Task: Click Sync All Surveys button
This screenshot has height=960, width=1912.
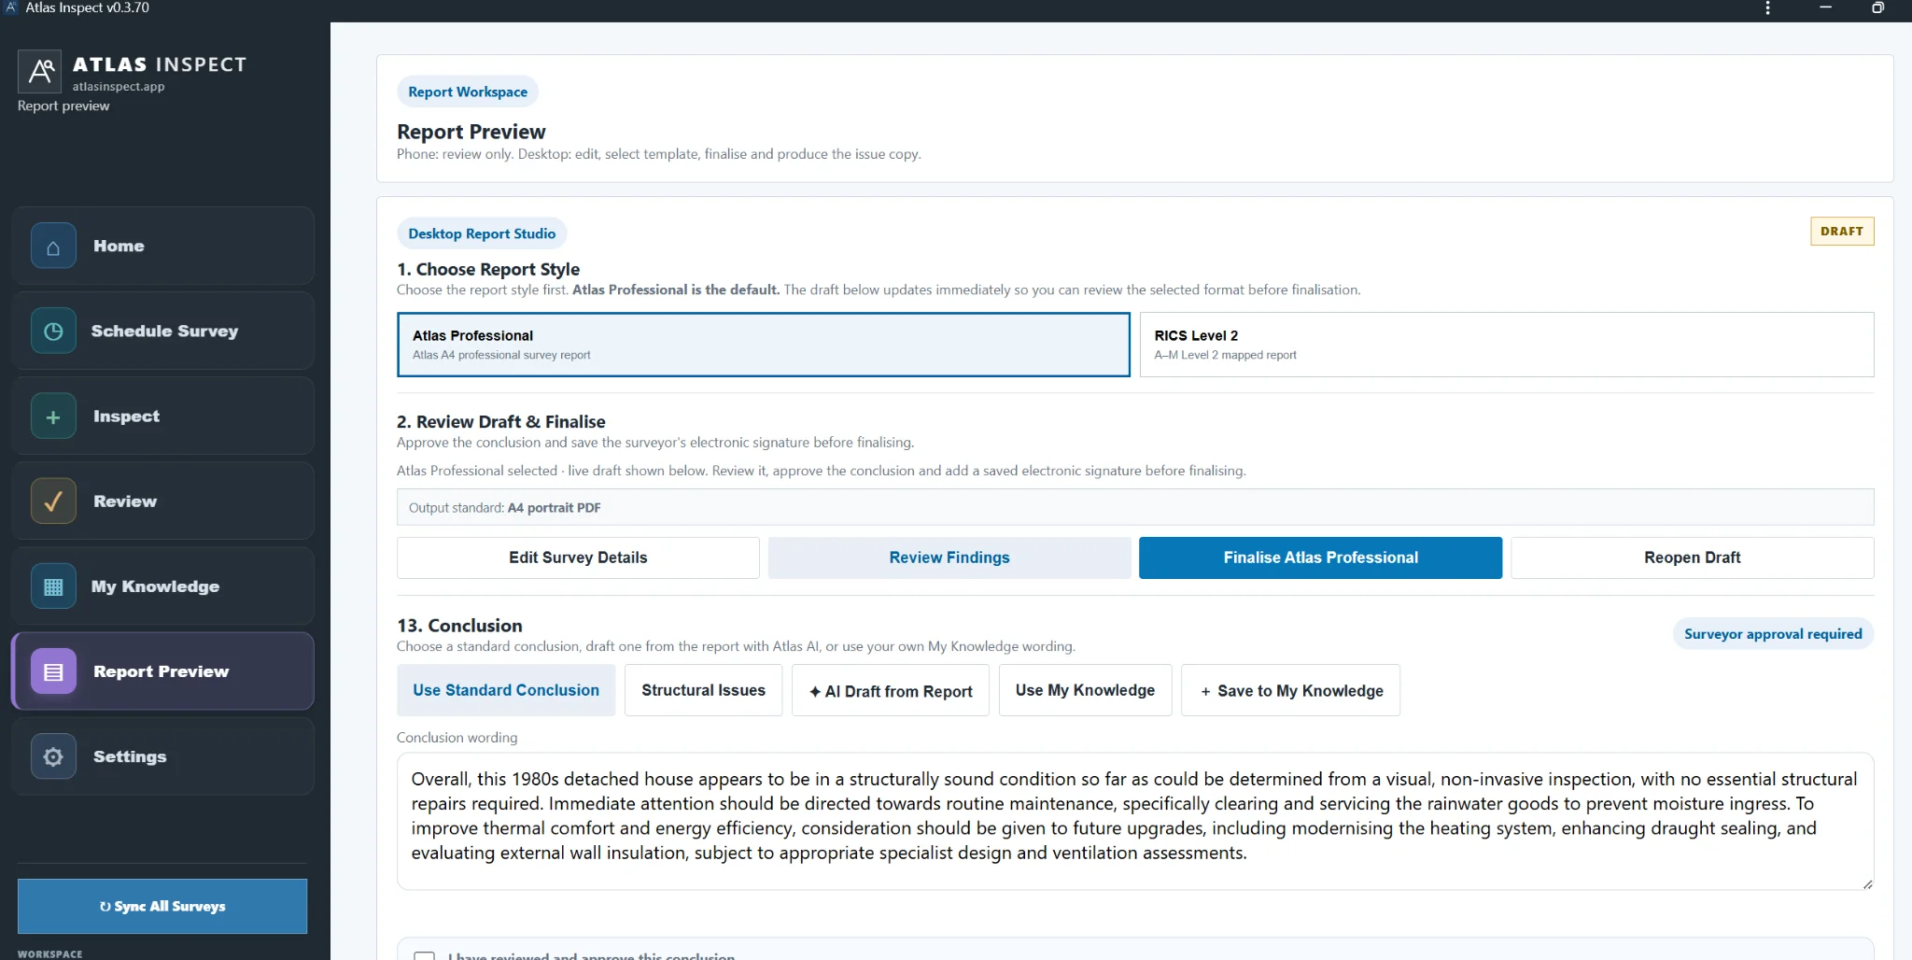Action: [162, 906]
